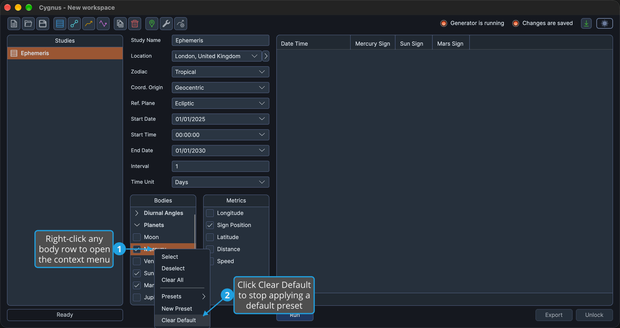
Task: Enable the Latitude metric checkbox
Action: (x=210, y=237)
